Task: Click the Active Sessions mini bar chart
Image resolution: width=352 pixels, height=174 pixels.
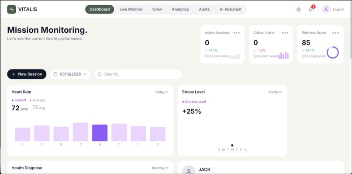Action: [x=235, y=56]
